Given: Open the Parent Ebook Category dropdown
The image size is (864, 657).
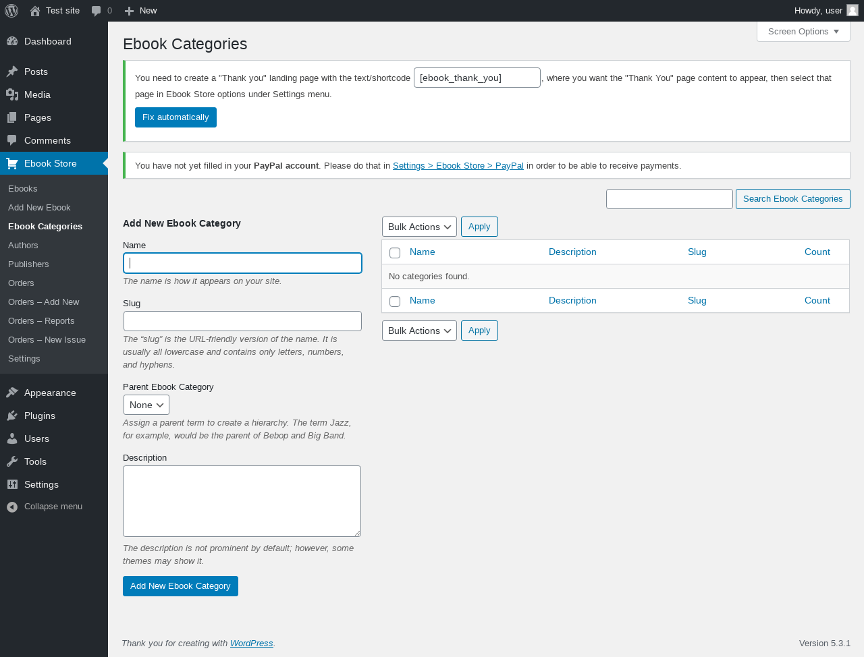Looking at the screenshot, I should tap(146, 405).
